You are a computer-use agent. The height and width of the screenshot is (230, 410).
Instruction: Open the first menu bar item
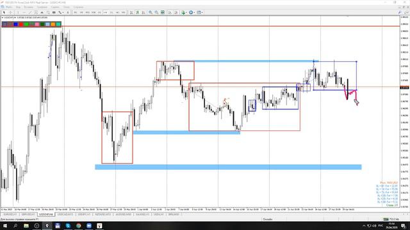tap(8, 7)
